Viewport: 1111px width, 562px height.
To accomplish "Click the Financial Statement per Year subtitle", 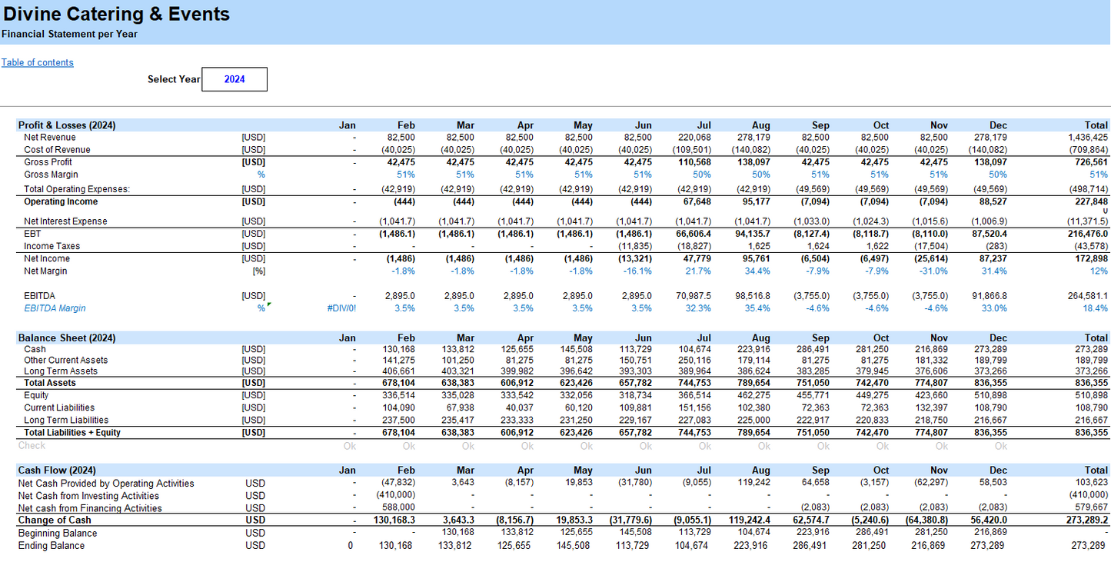I will pyautogui.click(x=69, y=34).
